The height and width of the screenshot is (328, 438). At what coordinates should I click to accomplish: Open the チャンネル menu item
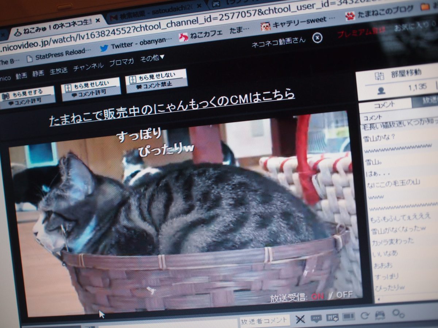click(x=88, y=67)
